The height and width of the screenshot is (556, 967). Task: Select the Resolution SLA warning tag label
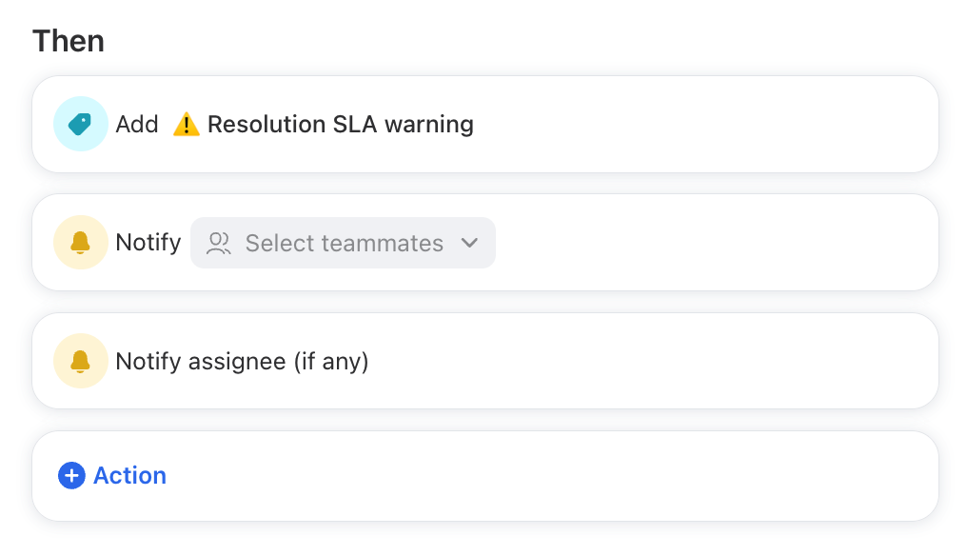(341, 124)
